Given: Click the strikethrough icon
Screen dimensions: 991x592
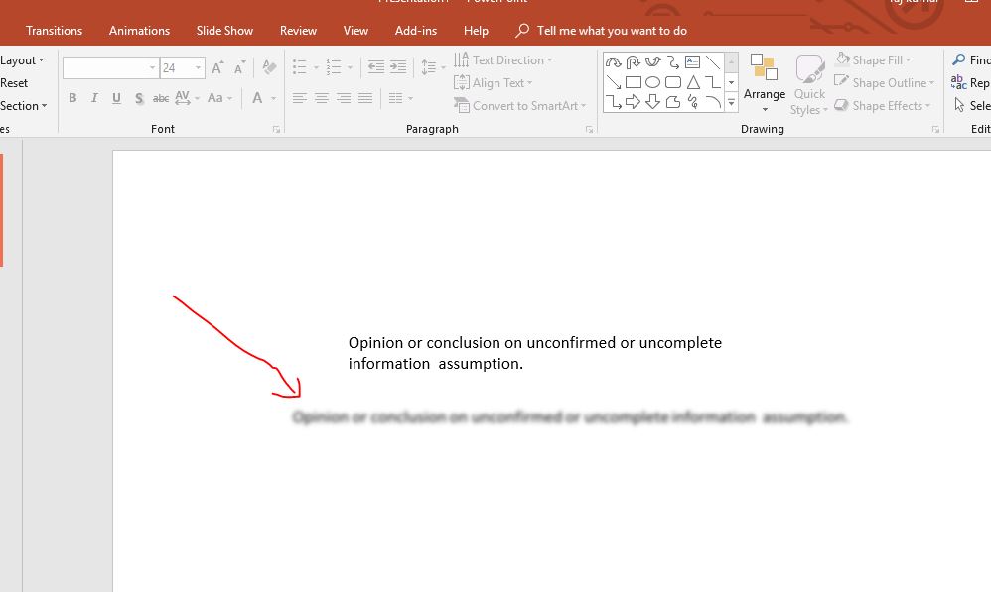Looking at the screenshot, I should tap(161, 98).
